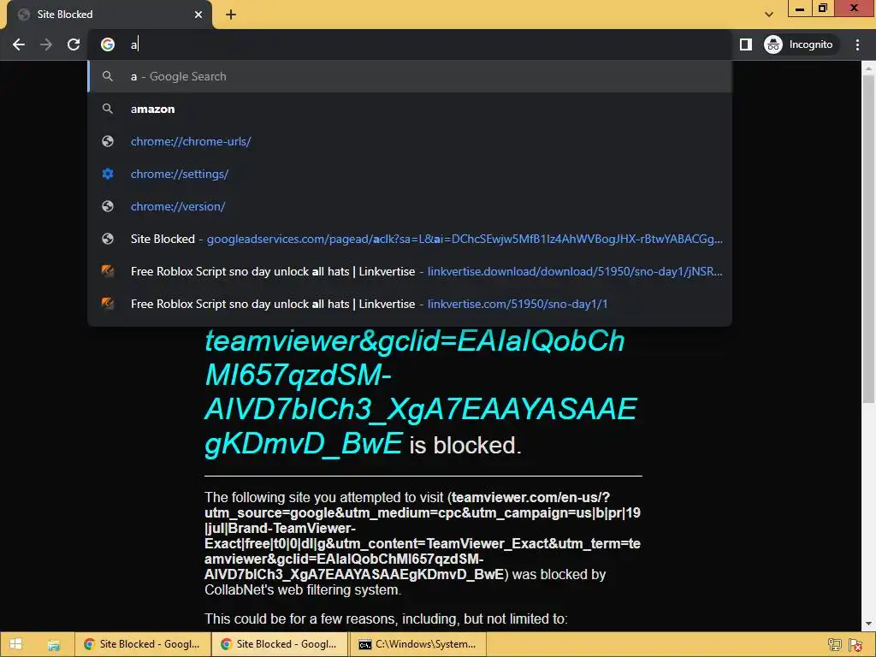Screen dimensions: 876x657
Task: Click the forward navigation arrow
Action: point(46,44)
